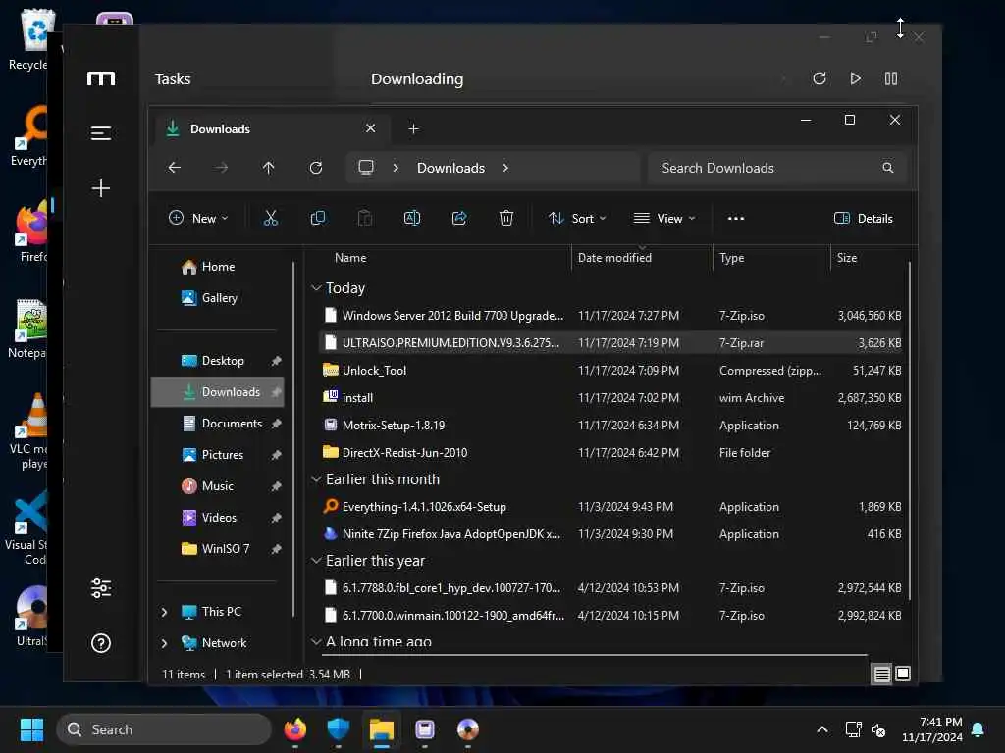Screen dimensions: 1005x753
Task: Refresh the Motrix task list
Action: coord(820,78)
